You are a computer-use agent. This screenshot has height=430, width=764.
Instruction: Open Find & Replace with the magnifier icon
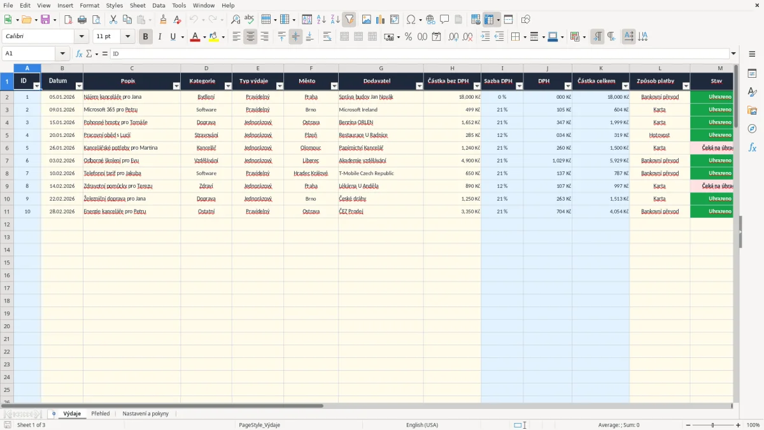(236, 20)
